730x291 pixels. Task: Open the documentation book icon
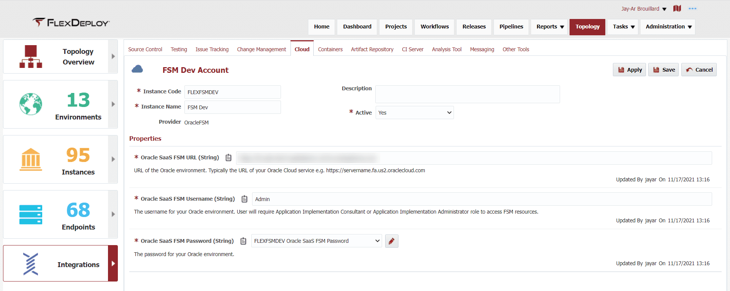point(677,8)
